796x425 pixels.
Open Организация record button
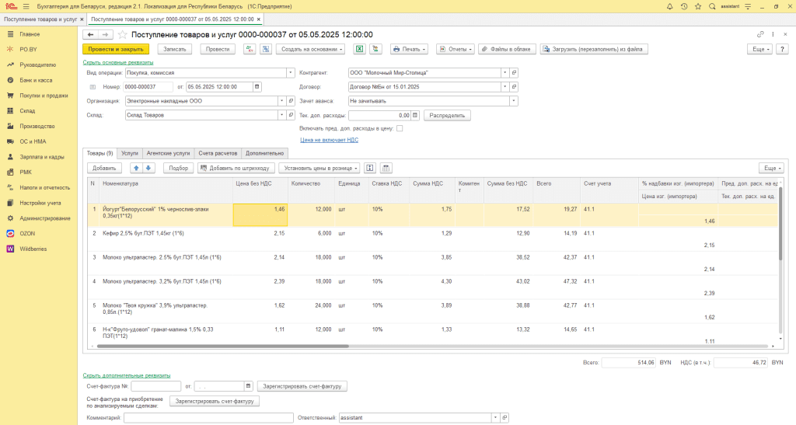(x=291, y=101)
